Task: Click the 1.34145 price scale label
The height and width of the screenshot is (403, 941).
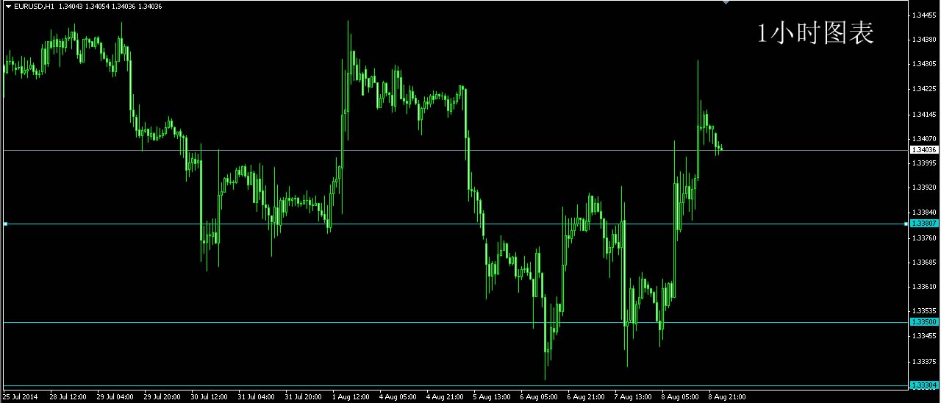Action: (x=925, y=115)
